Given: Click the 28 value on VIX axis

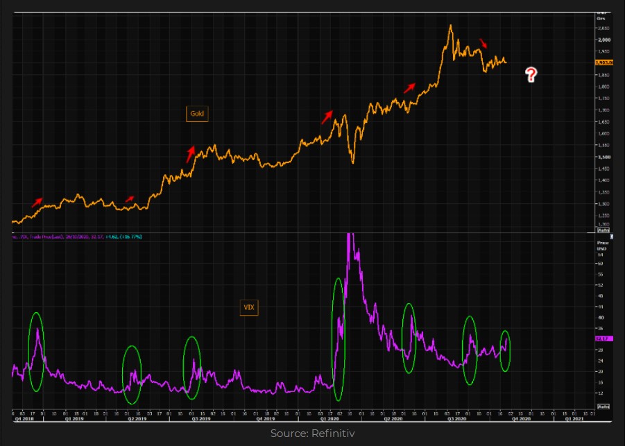Looking at the screenshot, I should point(600,350).
